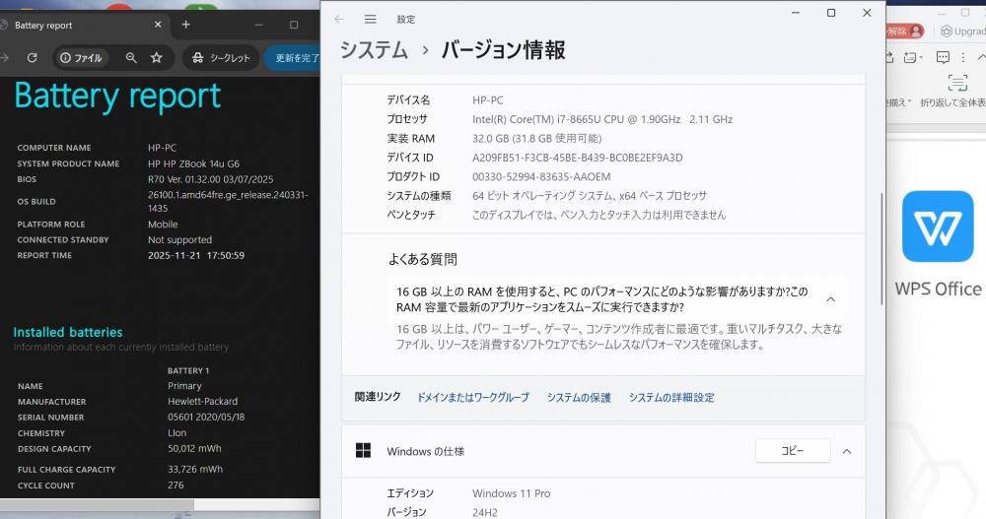Image resolution: width=986 pixels, height=519 pixels.
Task: Minimize the Settings window
Action: point(796,13)
